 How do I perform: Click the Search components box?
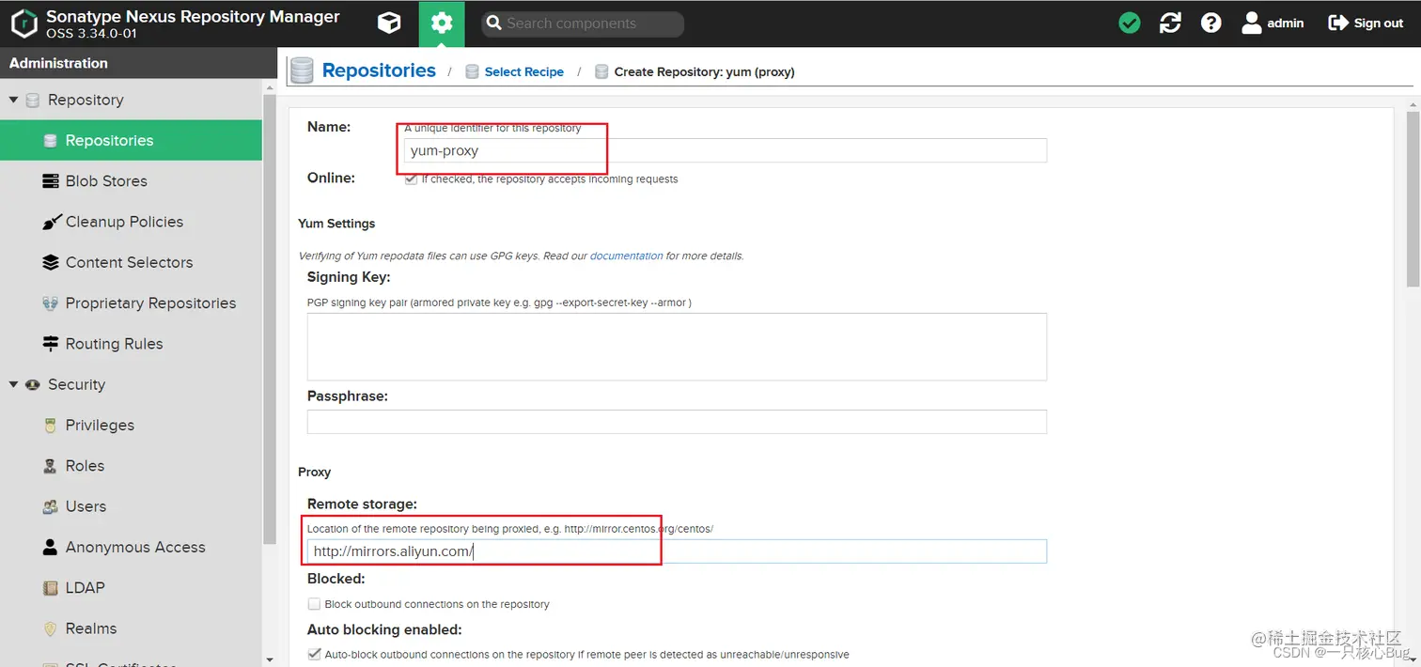[583, 23]
